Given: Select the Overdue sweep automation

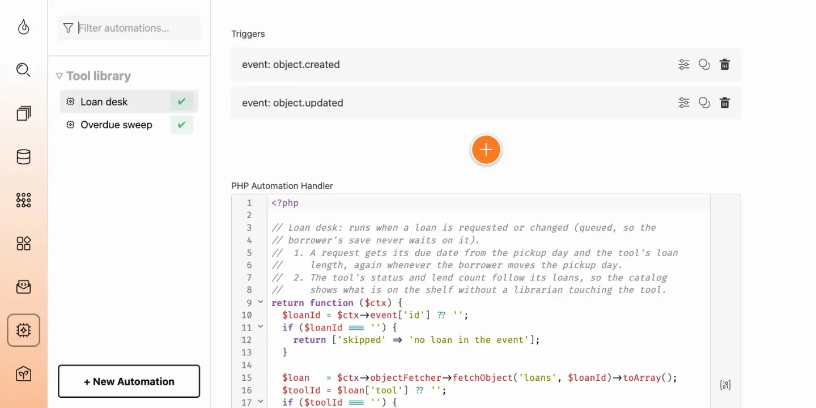Looking at the screenshot, I should point(129,125).
